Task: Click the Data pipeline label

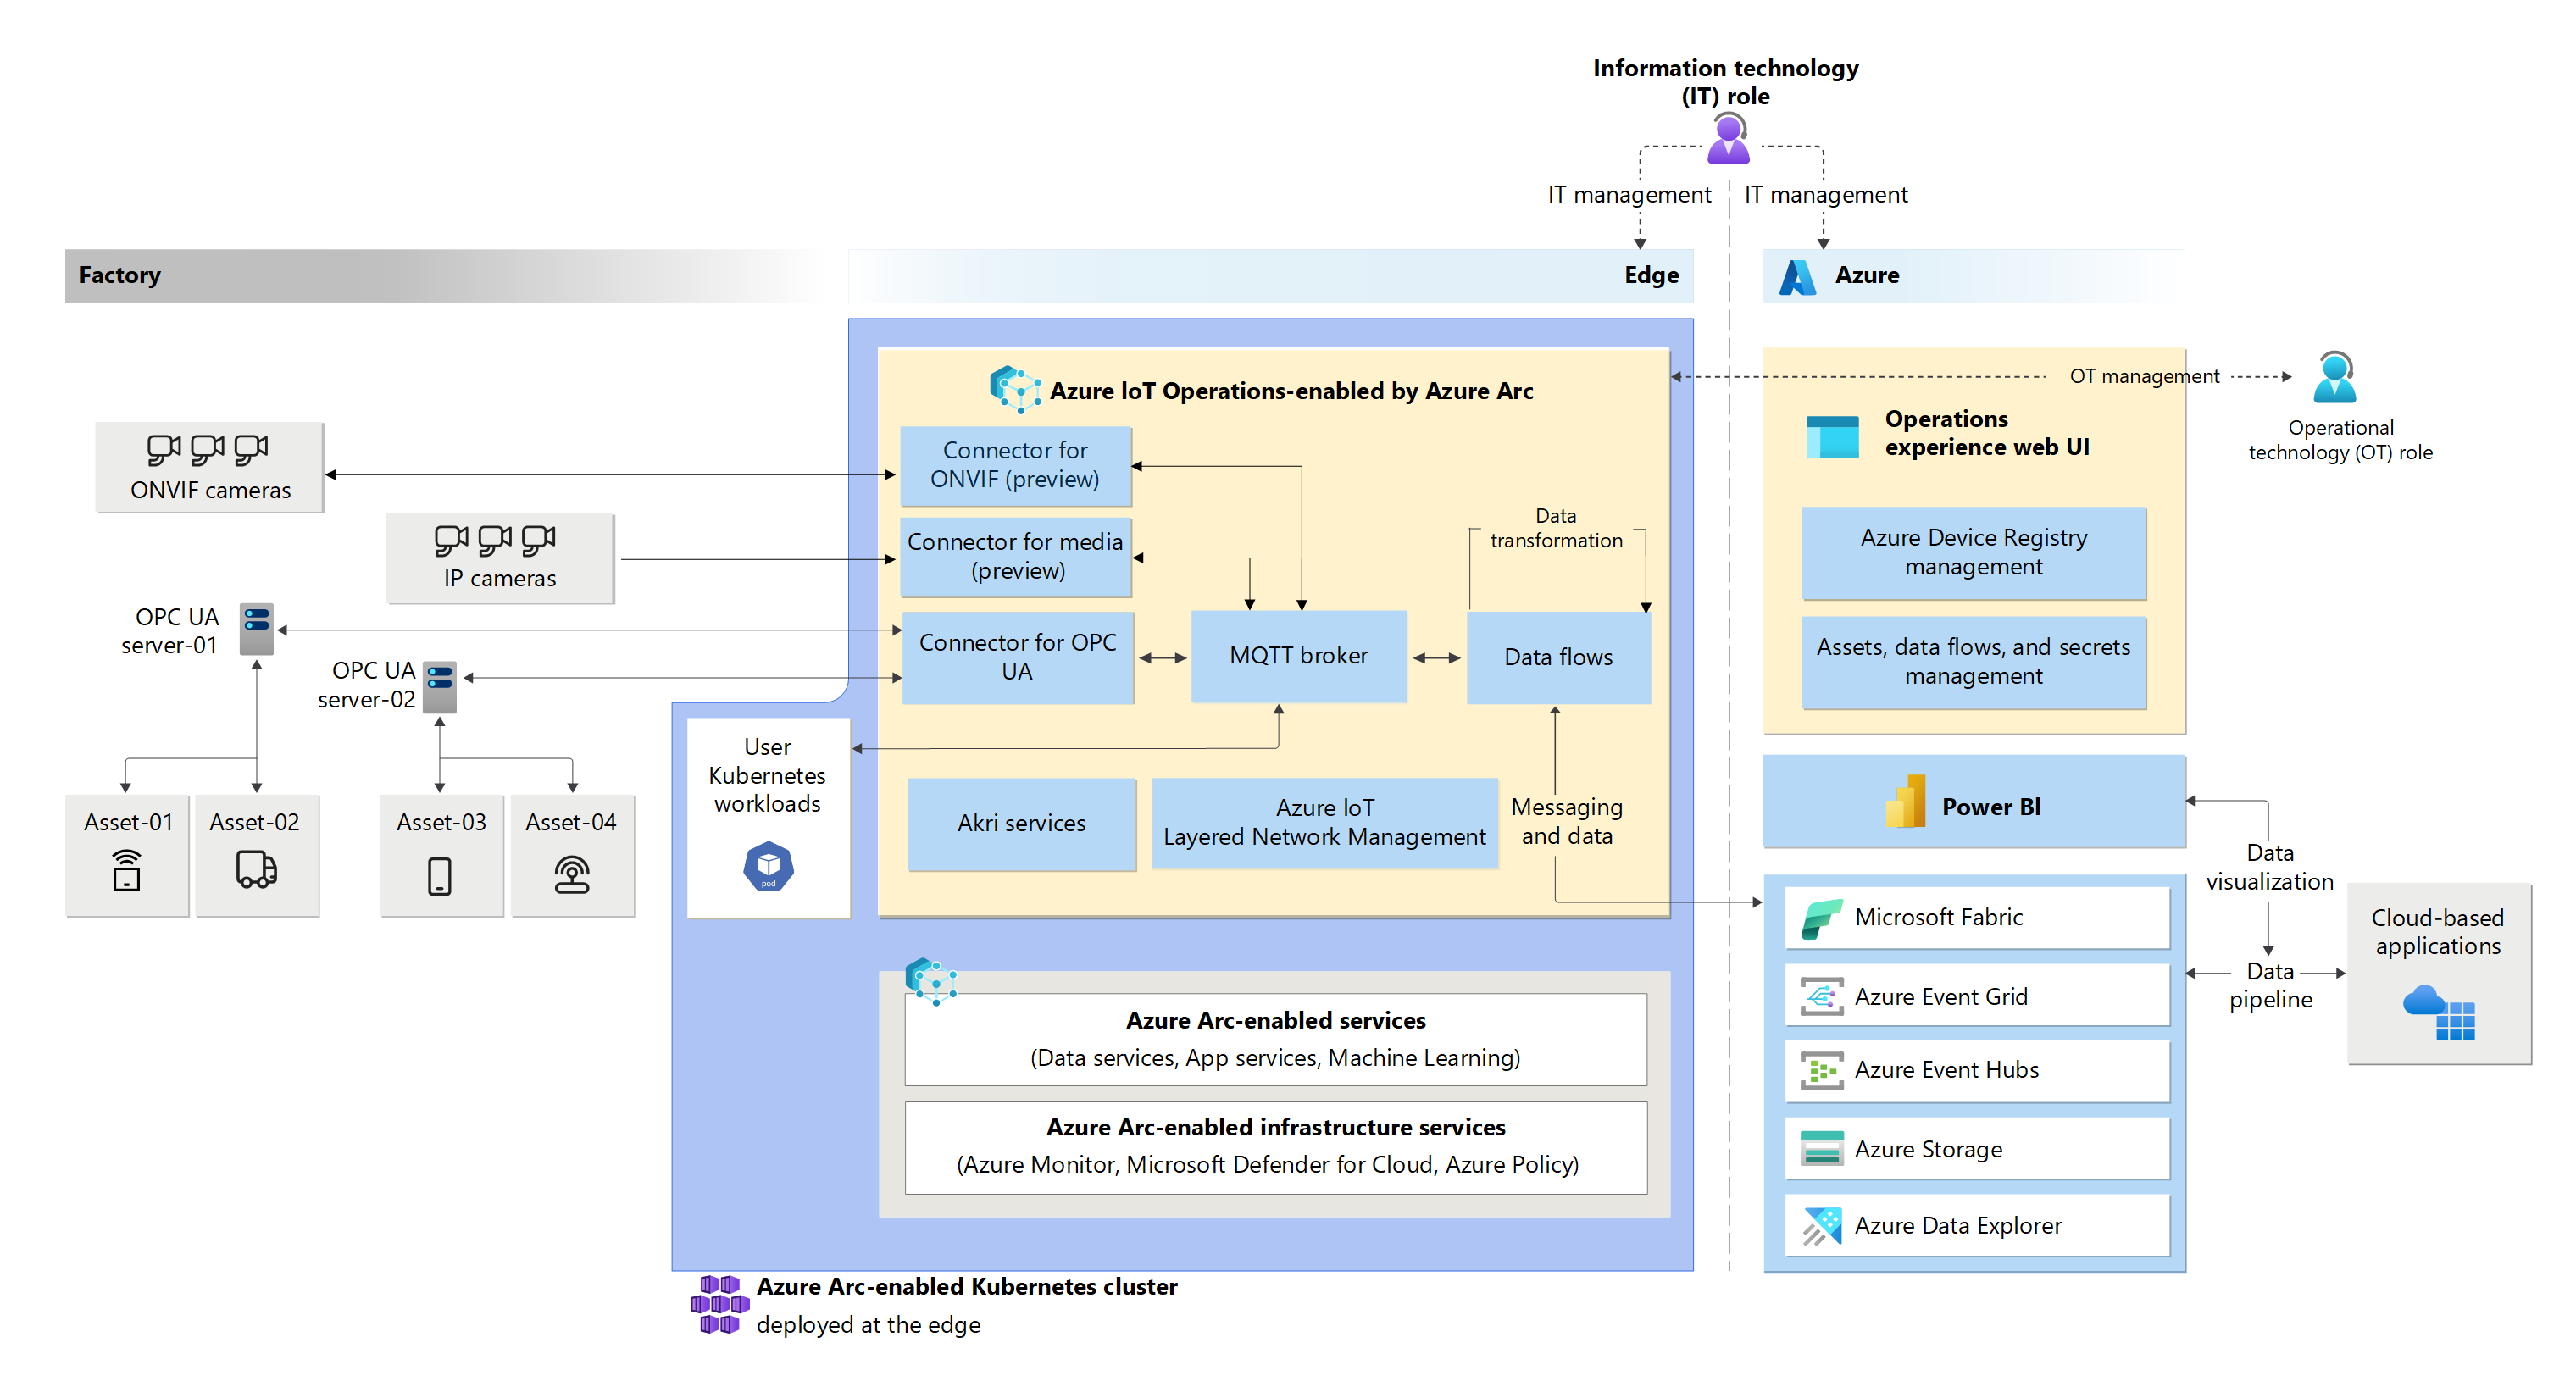Action: pos(2270,986)
